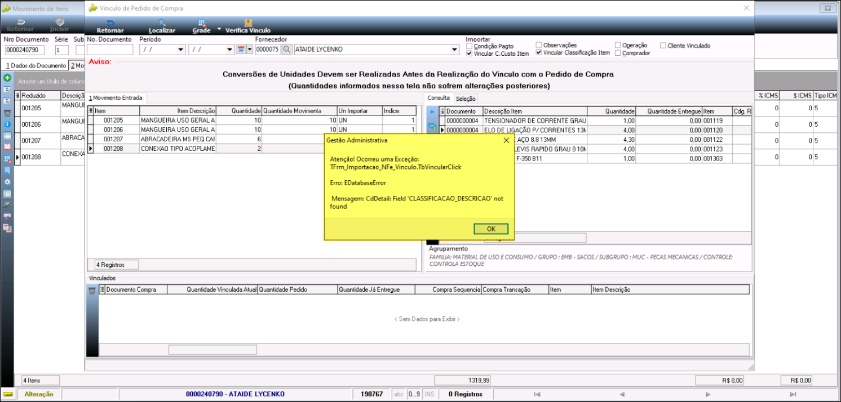Image resolution: width=841 pixels, height=402 pixels.
Task: Expand the arrow beside calendar picker
Action: [250, 50]
